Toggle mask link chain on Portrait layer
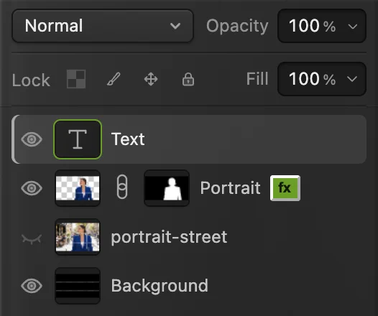The image size is (378, 316). pyautogui.click(x=122, y=187)
